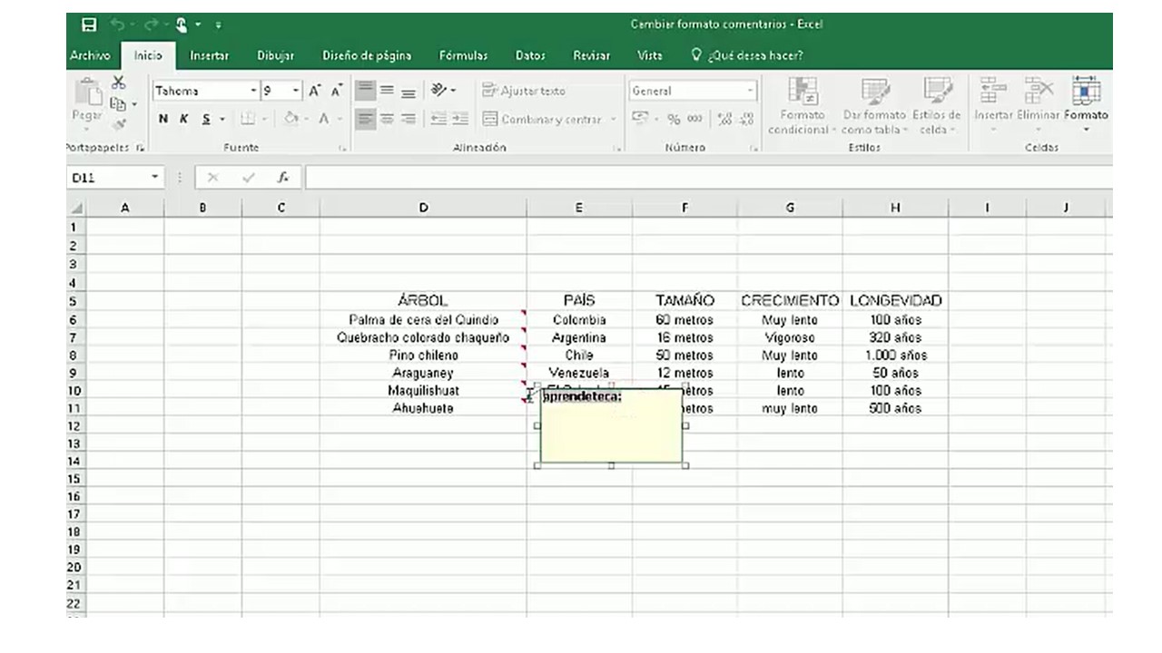Image resolution: width=1162 pixels, height=653 pixels.
Task: Click the Decrease decimal icon
Action: (x=746, y=119)
